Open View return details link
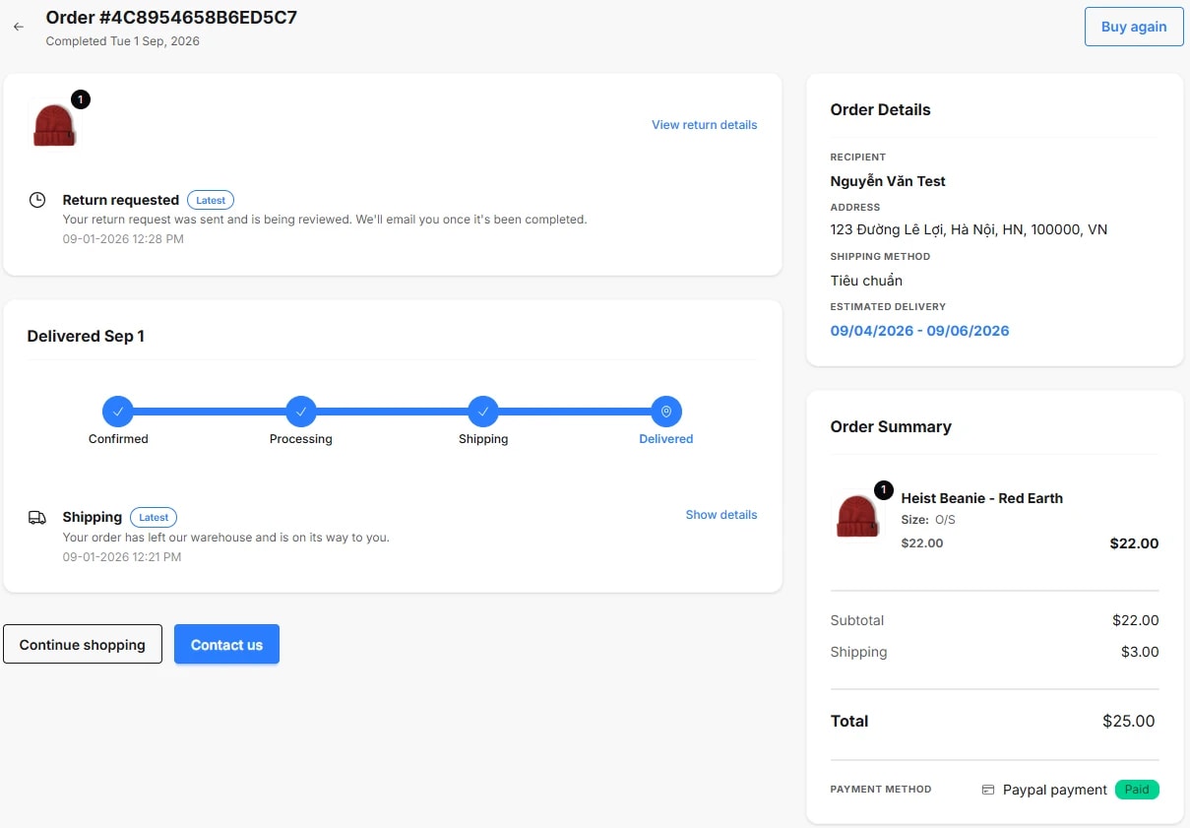The image size is (1190, 828). 705,125
